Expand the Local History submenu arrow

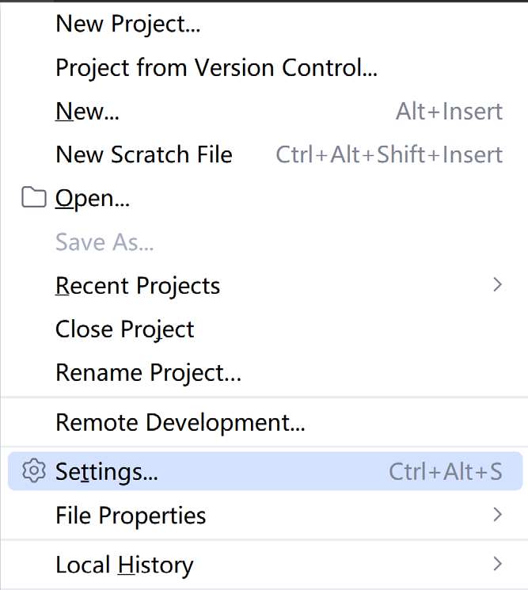(x=497, y=564)
